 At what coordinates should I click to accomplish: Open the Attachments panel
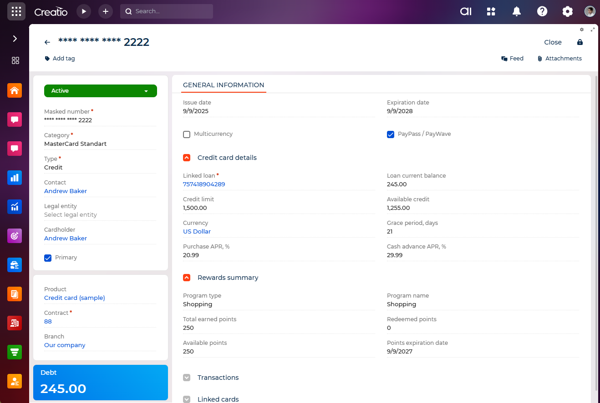click(559, 59)
